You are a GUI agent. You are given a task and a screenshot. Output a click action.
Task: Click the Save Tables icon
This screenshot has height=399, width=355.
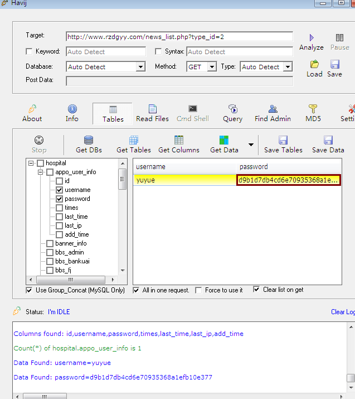(x=283, y=140)
